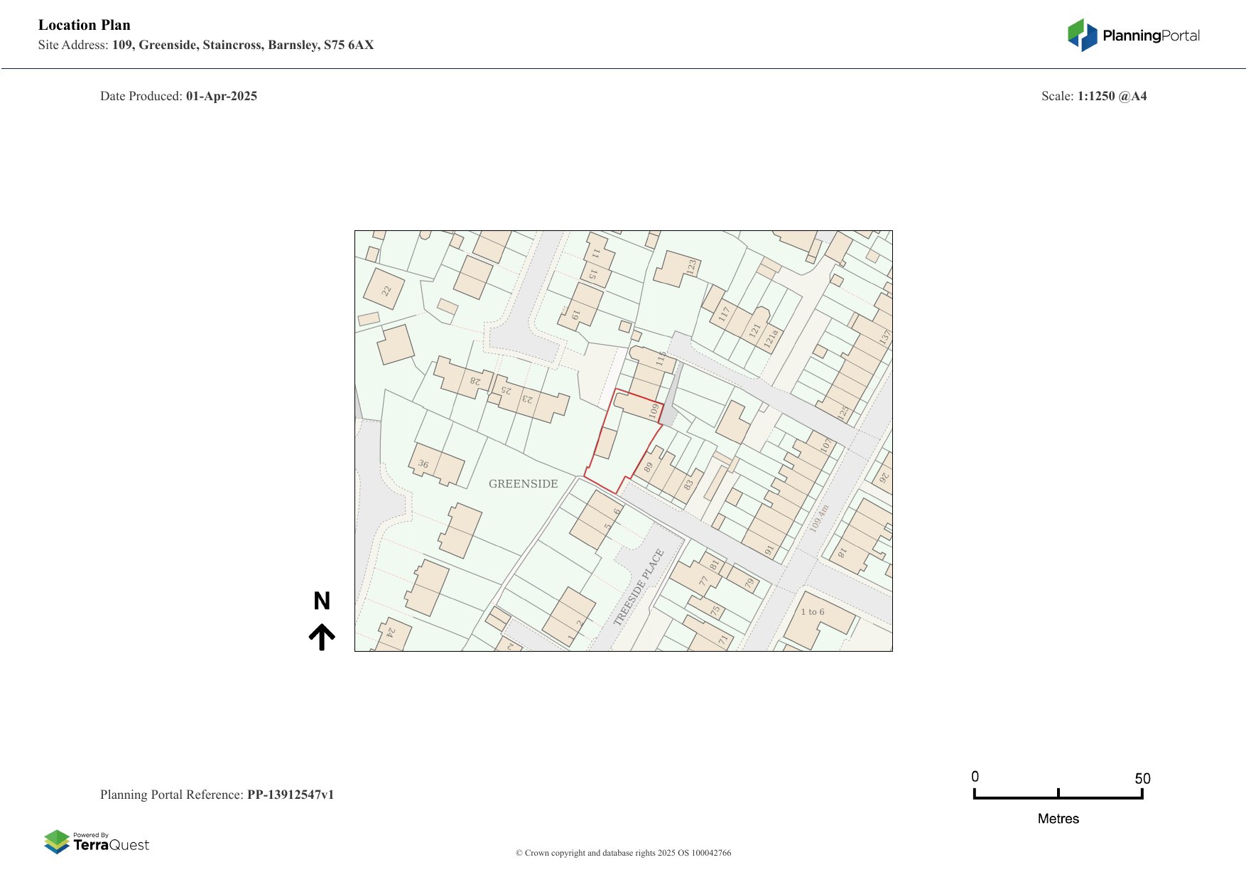Click the Planning Portal Reference PP-13912547v1
This screenshot has width=1246, height=882.
[x=217, y=795]
